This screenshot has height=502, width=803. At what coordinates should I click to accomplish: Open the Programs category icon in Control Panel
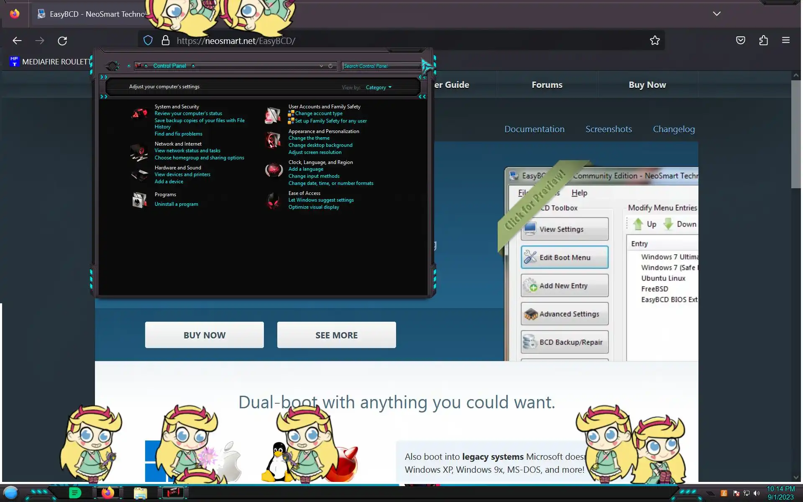point(139,200)
